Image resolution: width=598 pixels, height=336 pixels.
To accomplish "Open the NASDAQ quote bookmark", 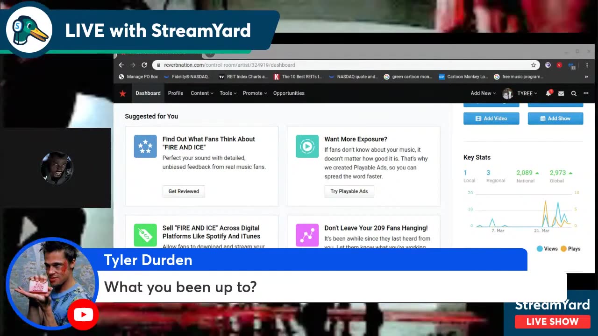I will (x=354, y=77).
